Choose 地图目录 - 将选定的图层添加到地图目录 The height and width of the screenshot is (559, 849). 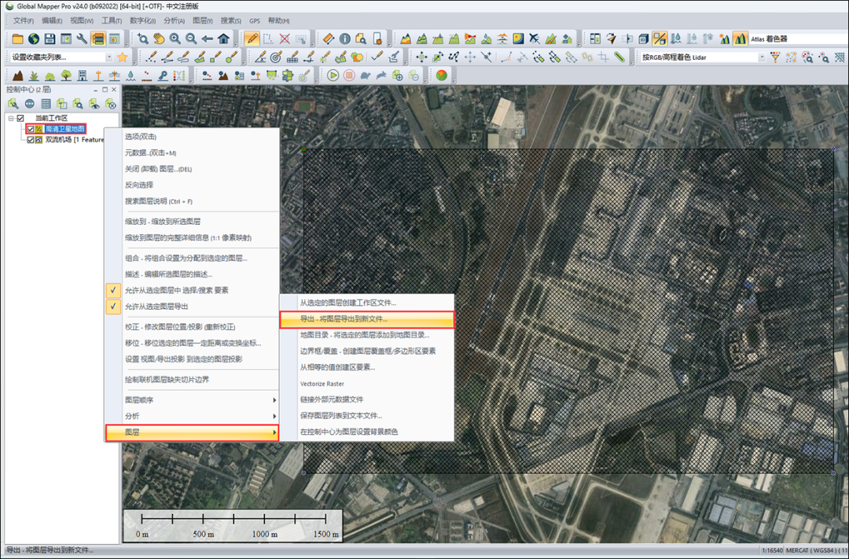tap(366, 335)
